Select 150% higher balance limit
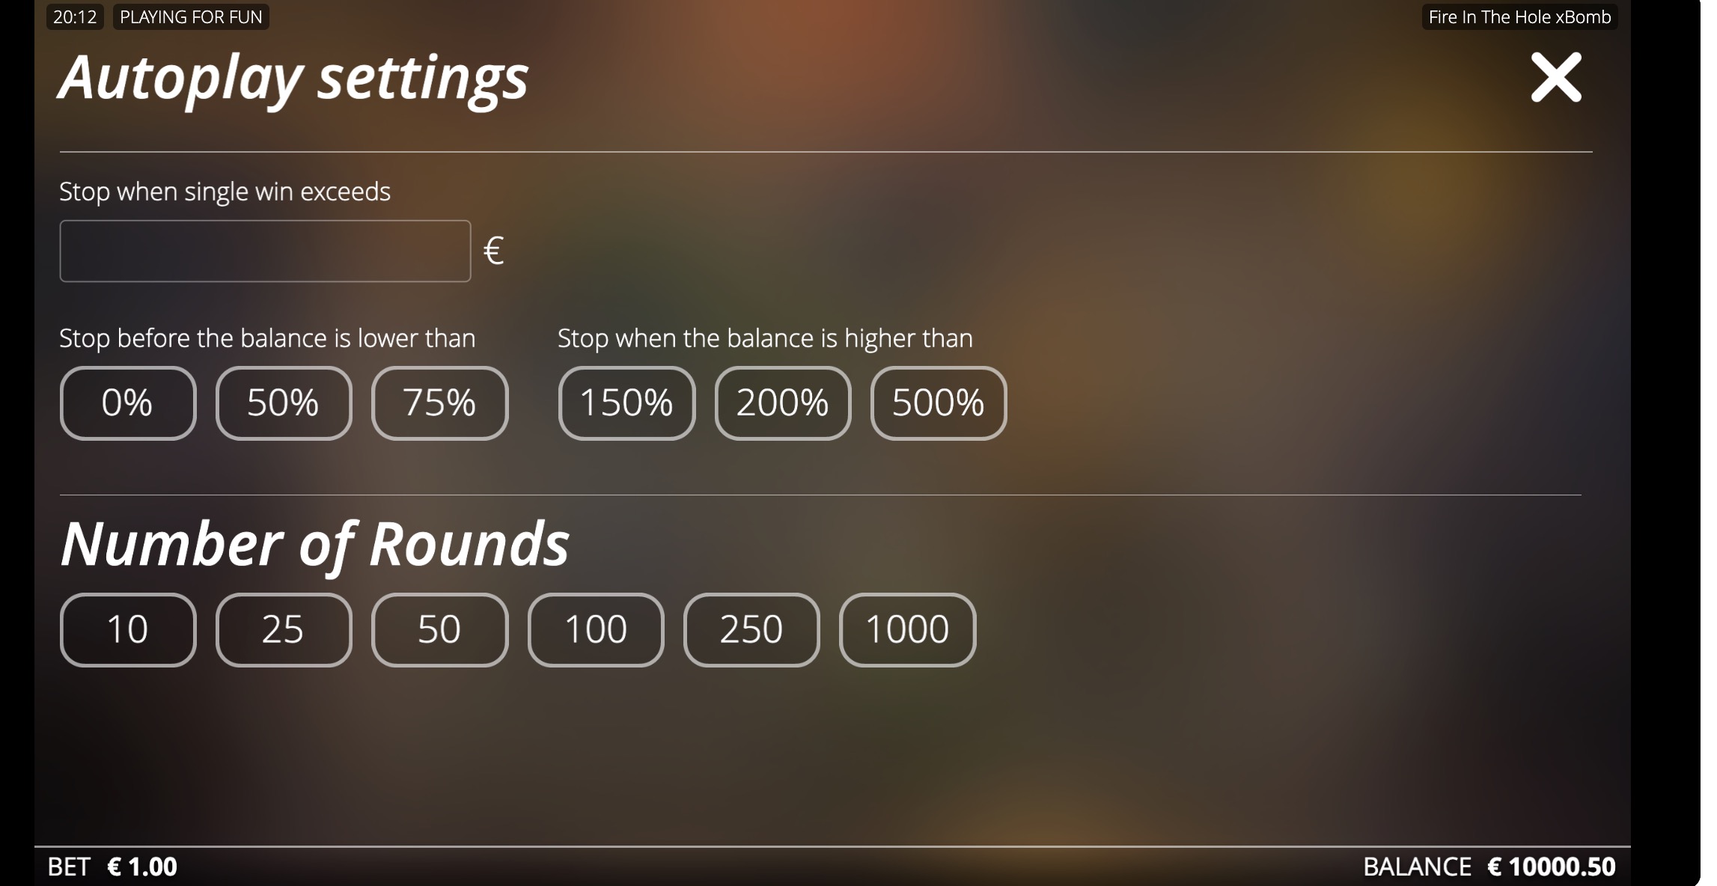Image resolution: width=1717 pixels, height=886 pixels. [626, 403]
